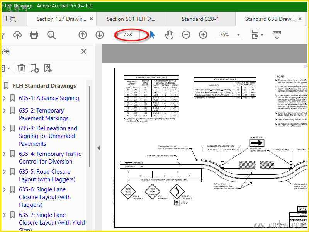Collapse the navigation pane with left arrow
Viewport: 309px width, 232px height.
coord(98,148)
